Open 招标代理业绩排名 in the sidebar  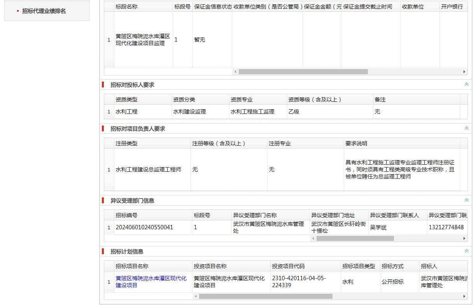(x=44, y=11)
